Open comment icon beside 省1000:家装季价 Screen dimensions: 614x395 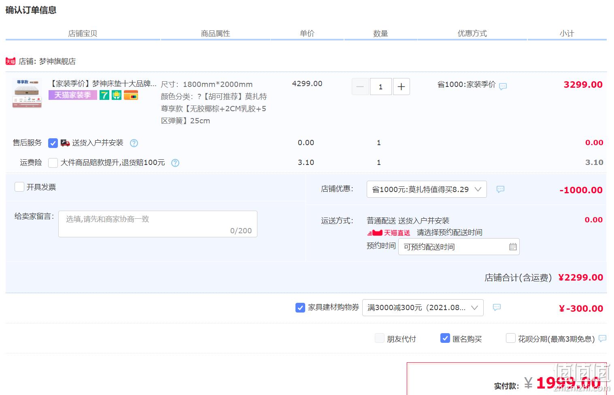pyautogui.click(x=503, y=86)
